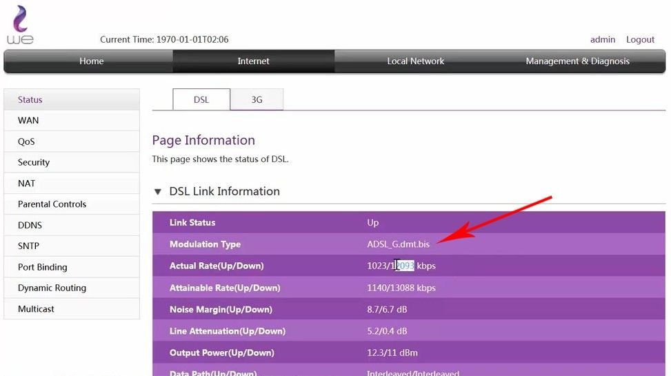671x376 pixels.
Task: Open the Security sidebar page
Action: pos(72,162)
